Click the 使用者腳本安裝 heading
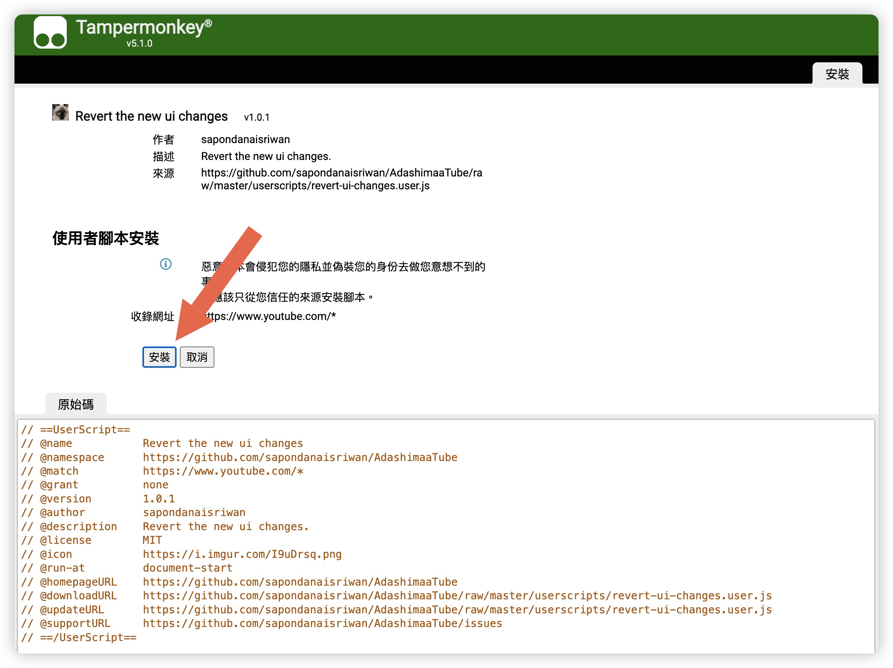The width and height of the screenshot is (893, 668). 106,238
